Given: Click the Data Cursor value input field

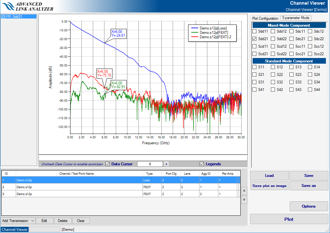Looking at the screenshot, I should point(150,164).
